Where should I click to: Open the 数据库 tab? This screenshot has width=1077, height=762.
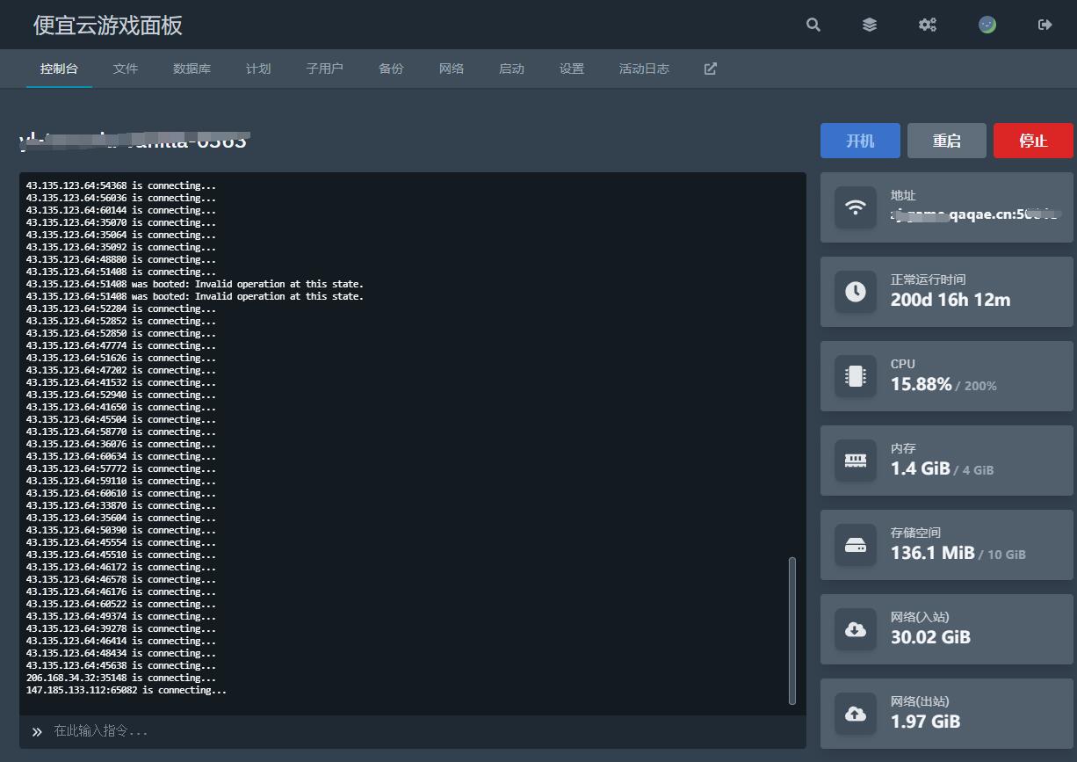tap(192, 69)
